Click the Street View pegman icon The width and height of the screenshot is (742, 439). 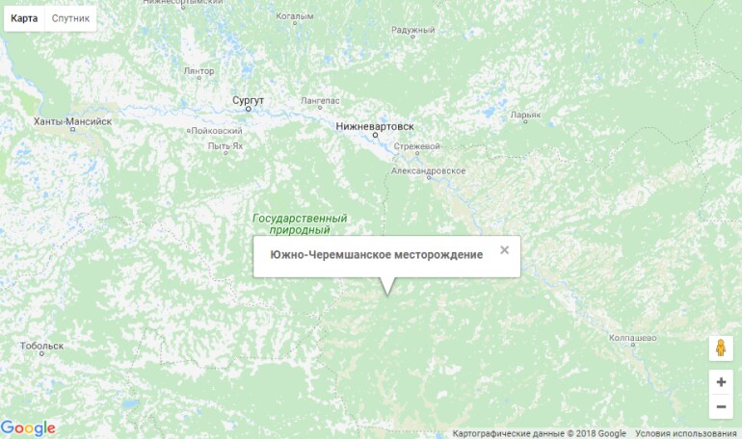(721, 349)
